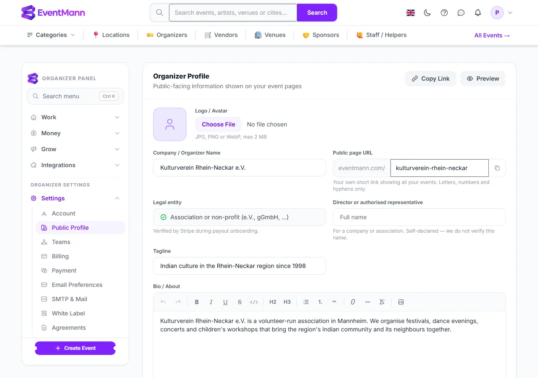538x378 pixels.
Task: Insert a link in the bio editor
Action: coord(353,302)
